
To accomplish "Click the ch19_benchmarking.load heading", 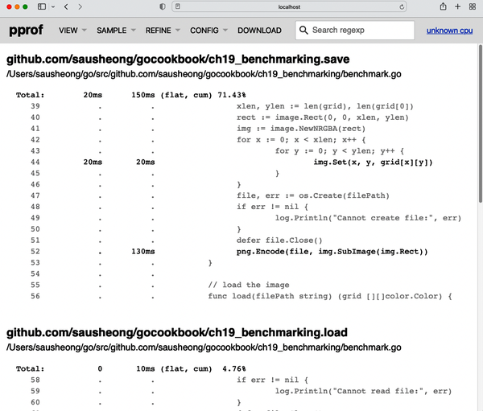I will point(177,332).
